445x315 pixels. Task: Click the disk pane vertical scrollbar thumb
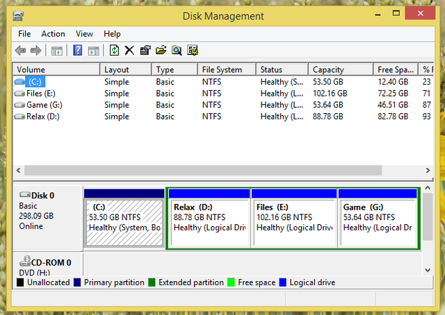tap(428, 217)
